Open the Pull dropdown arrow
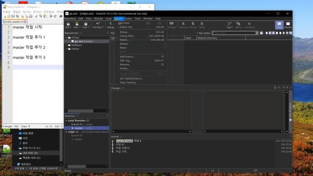313x176 pixels. click(x=70, y=27)
